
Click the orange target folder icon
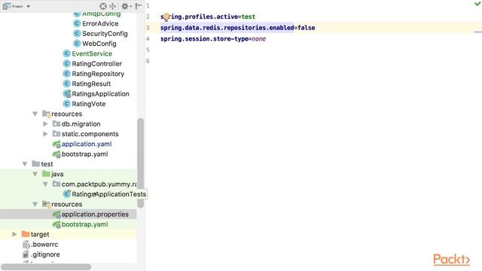(x=26, y=234)
